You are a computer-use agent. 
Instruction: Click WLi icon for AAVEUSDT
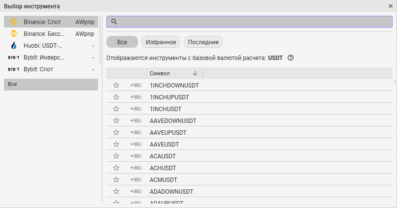[x=136, y=144]
